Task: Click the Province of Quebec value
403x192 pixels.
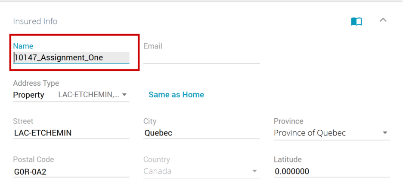Action: pos(310,133)
